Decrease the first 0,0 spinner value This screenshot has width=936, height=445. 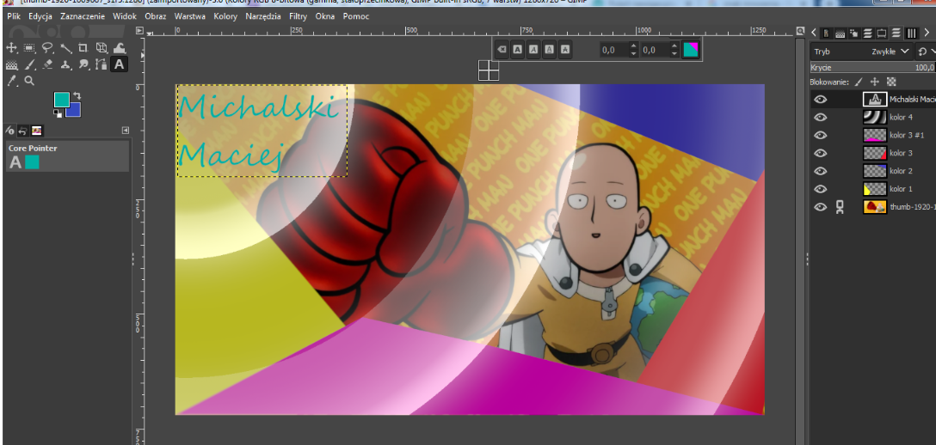pyautogui.click(x=633, y=53)
